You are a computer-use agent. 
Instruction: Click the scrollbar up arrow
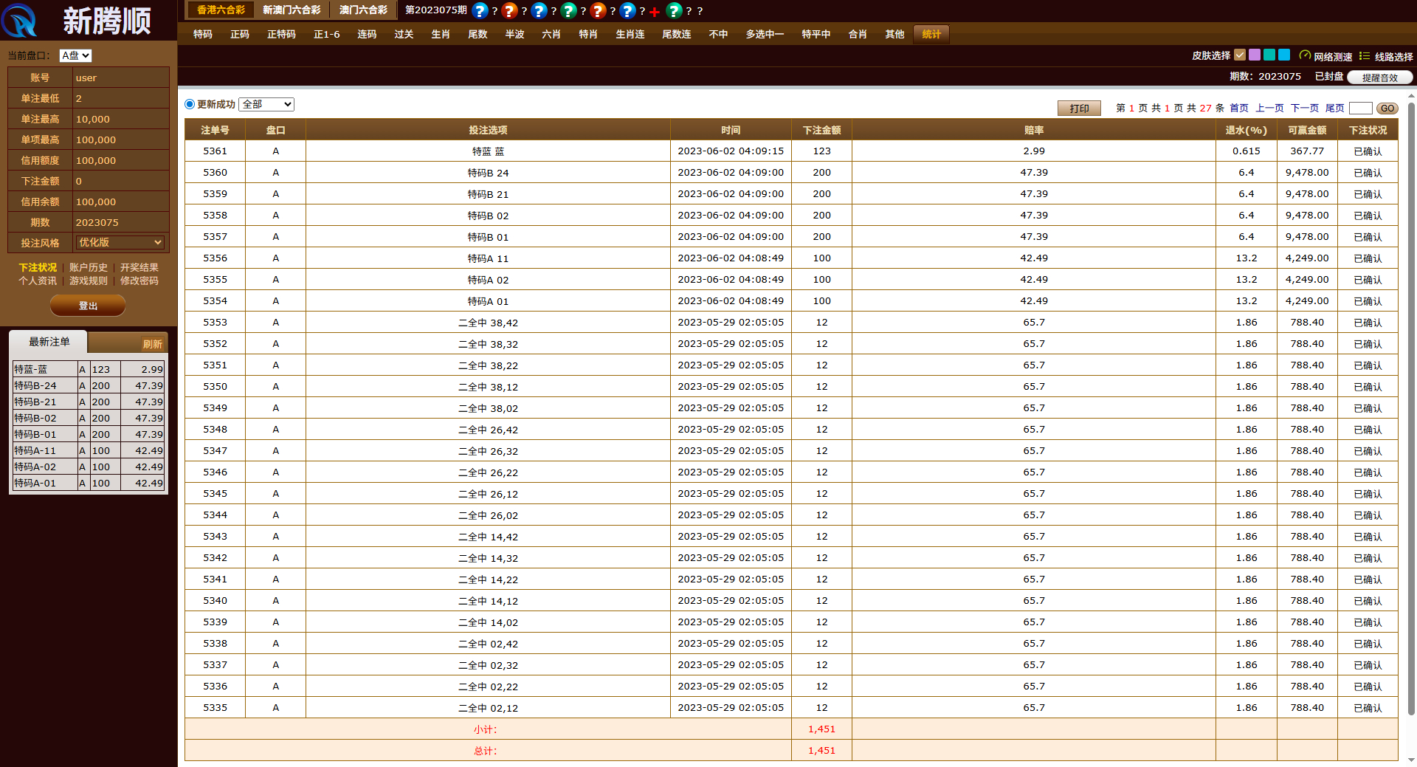(x=1411, y=95)
